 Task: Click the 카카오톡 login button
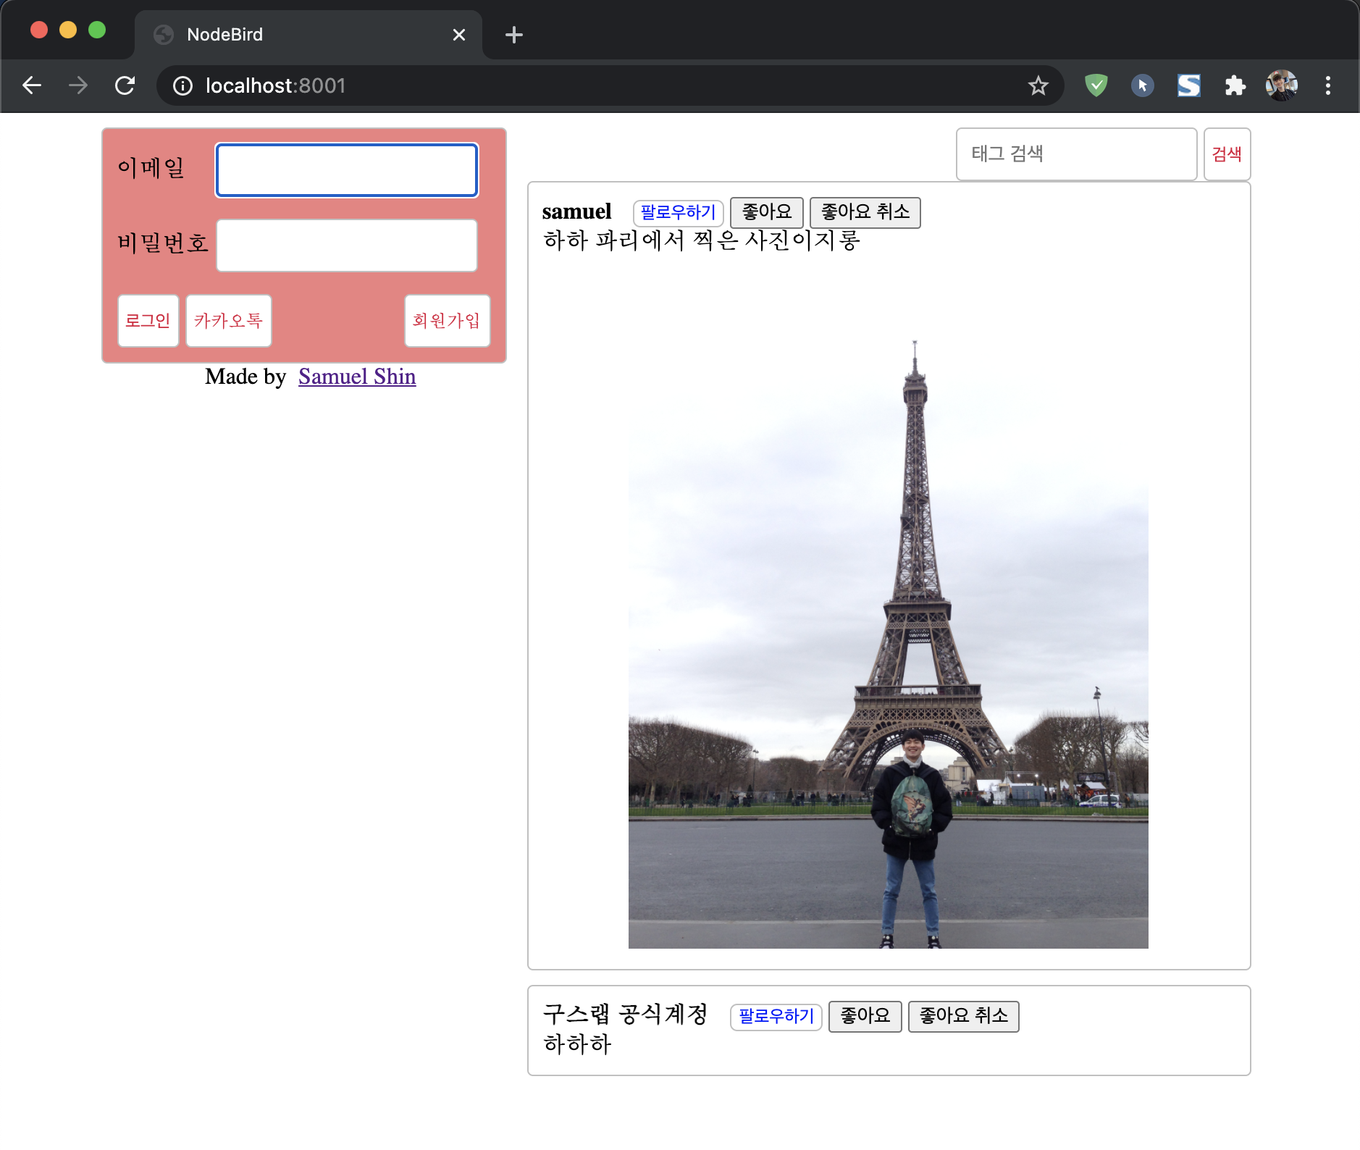tap(228, 321)
